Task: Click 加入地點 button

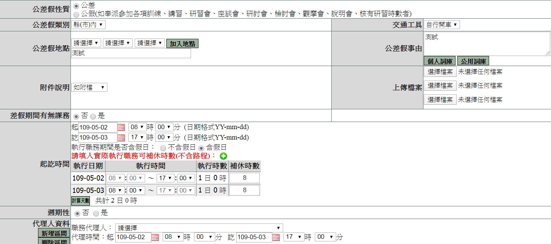Action: pyautogui.click(x=182, y=44)
